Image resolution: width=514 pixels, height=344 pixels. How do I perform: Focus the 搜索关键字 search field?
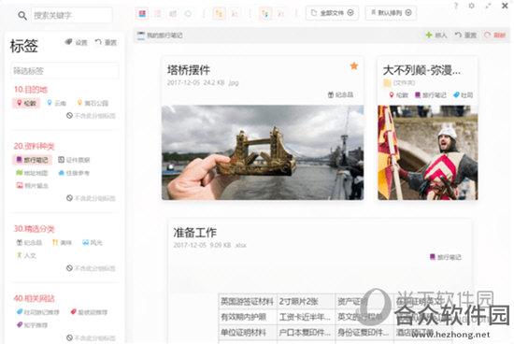tap(72, 15)
